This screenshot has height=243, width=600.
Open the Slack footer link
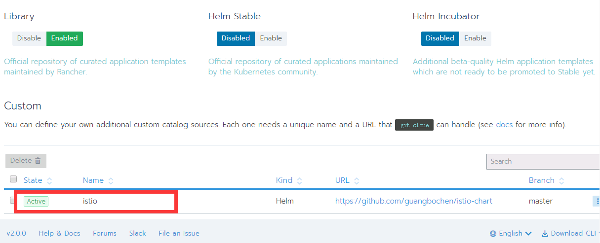[x=137, y=234]
